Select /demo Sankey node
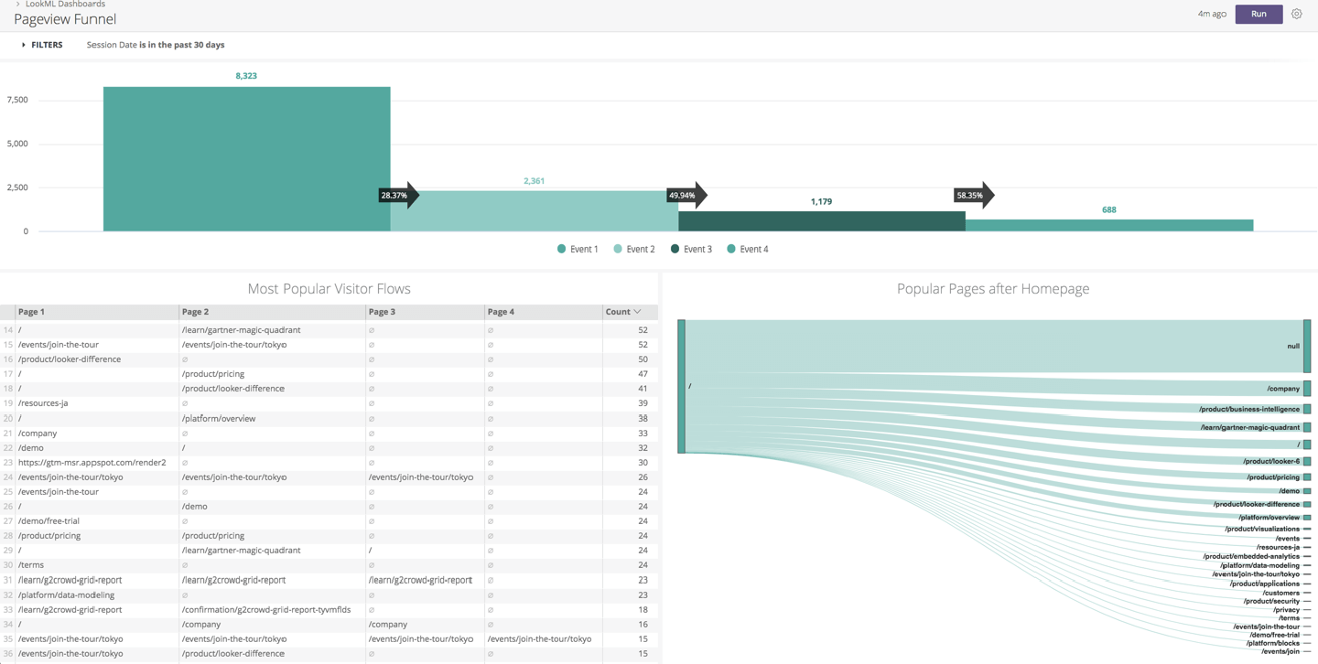The height and width of the screenshot is (664, 1318). click(1307, 491)
